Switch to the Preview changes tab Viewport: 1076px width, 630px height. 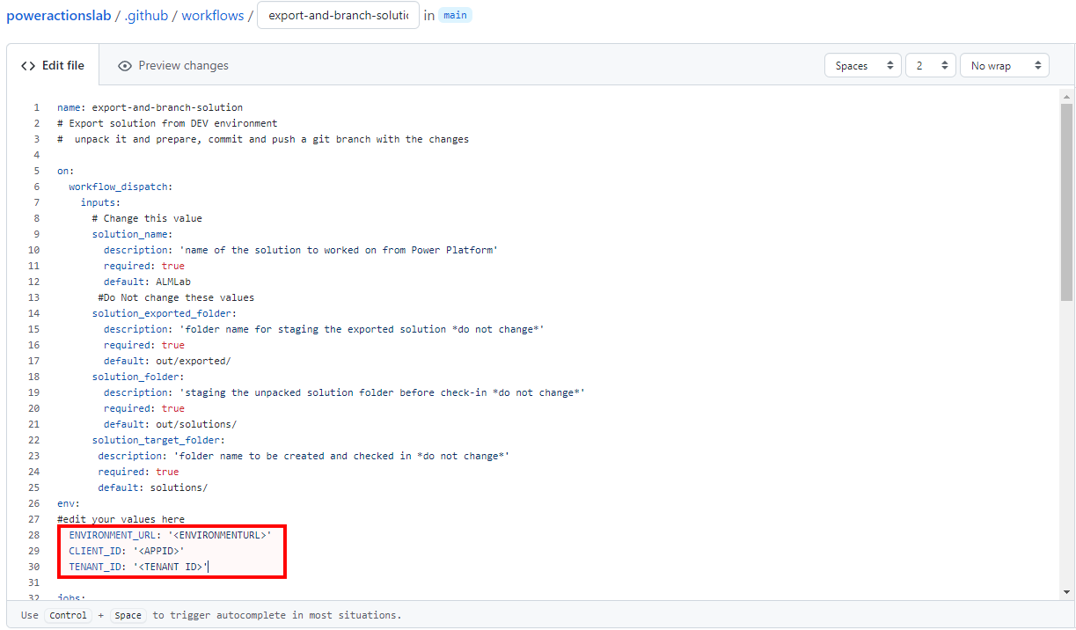[x=182, y=65]
